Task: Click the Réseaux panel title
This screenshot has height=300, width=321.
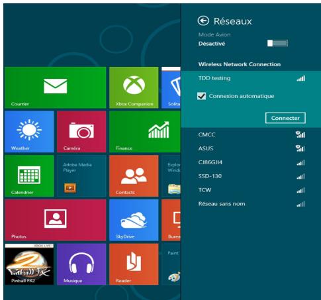Action: coord(232,21)
